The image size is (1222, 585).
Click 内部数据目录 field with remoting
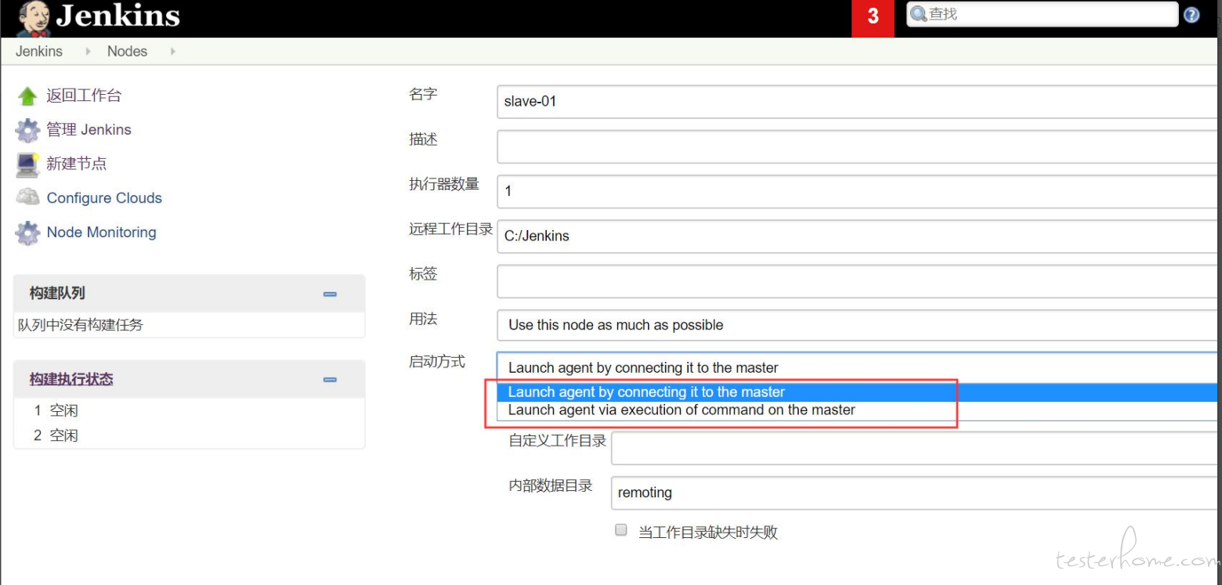[915, 493]
